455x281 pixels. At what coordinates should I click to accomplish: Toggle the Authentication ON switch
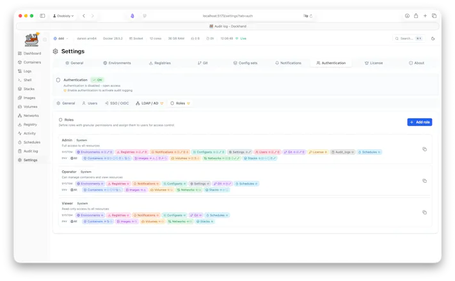[98, 80]
